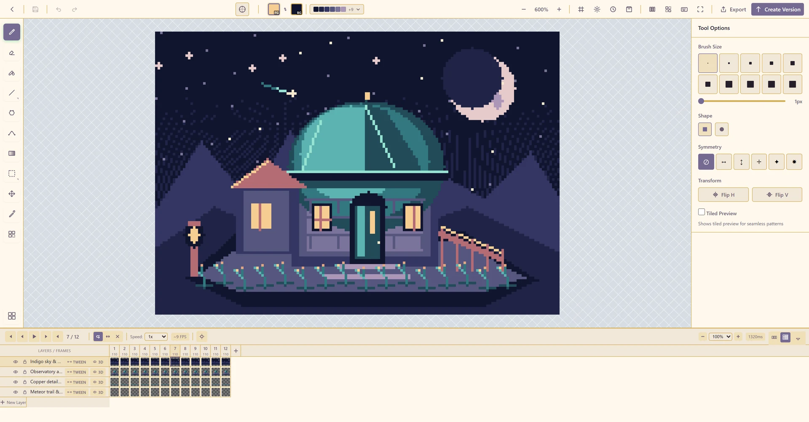Swap foreground and background colors
Viewport: 809px width, 422px height.
pos(285,9)
